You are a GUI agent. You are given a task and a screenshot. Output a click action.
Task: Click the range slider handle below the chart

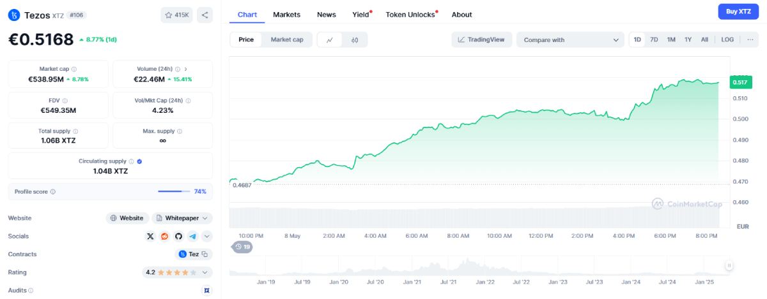pos(729,265)
